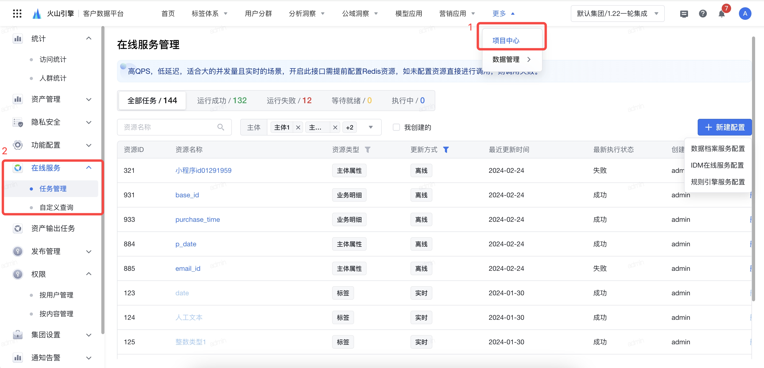Open the p_date resource link
Viewport: 764px width, 368px height.
(186, 244)
